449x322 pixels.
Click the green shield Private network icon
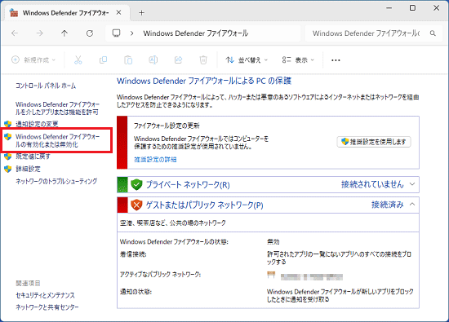tap(136, 184)
